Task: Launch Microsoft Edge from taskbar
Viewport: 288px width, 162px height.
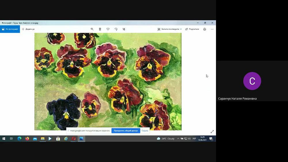Action: (x=19, y=138)
